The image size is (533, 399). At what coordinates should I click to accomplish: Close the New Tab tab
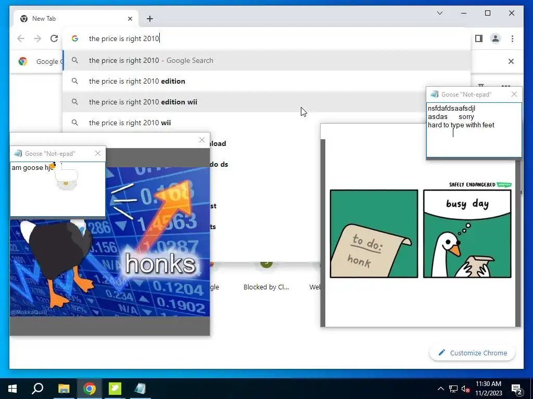click(130, 19)
